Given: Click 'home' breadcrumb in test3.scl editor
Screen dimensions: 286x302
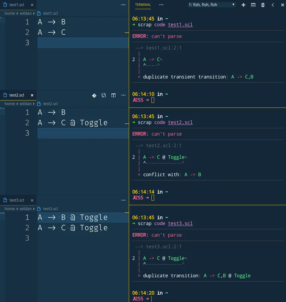Looking at the screenshot, I should pyautogui.click(x=10, y=209).
